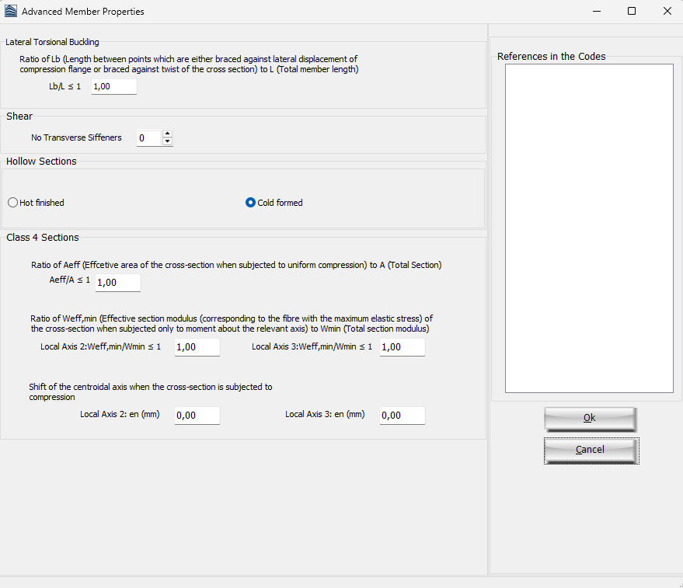
Task: Increase the number of transverse stiffeners
Action: pyautogui.click(x=167, y=134)
